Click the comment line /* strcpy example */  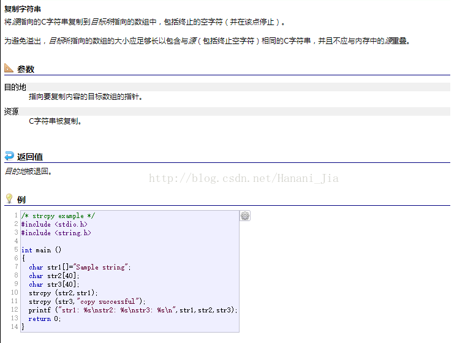[58, 216]
